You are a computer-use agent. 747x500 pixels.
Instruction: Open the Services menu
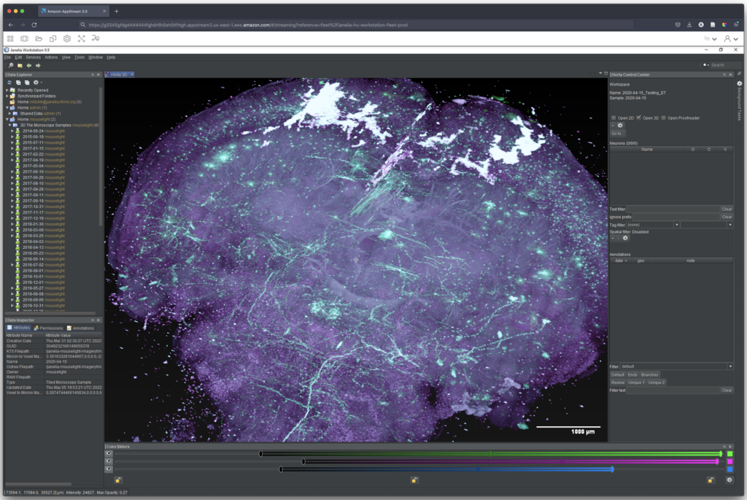click(x=33, y=57)
